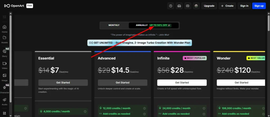Open Audio in sidebar
Image resolution: width=270 pixels, height=117 pixels.
(4, 102)
